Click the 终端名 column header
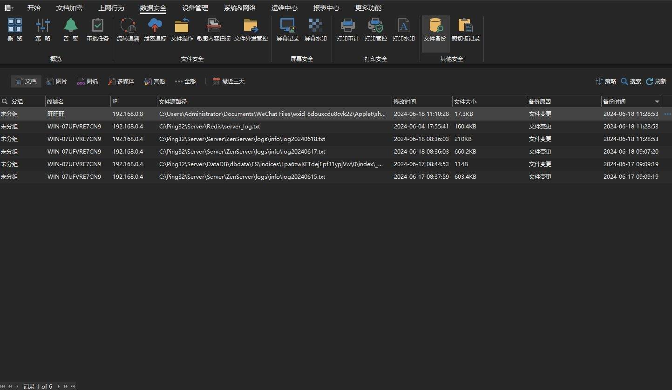This screenshot has height=390, width=672. coord(78,101)
